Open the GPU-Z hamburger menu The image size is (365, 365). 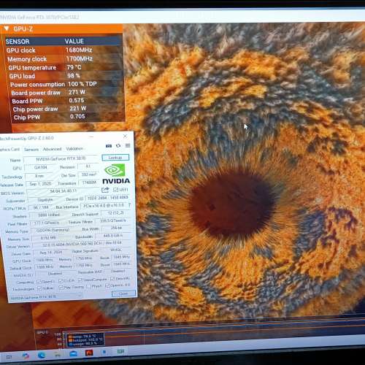pyautogui.click(x=128, y=145)
